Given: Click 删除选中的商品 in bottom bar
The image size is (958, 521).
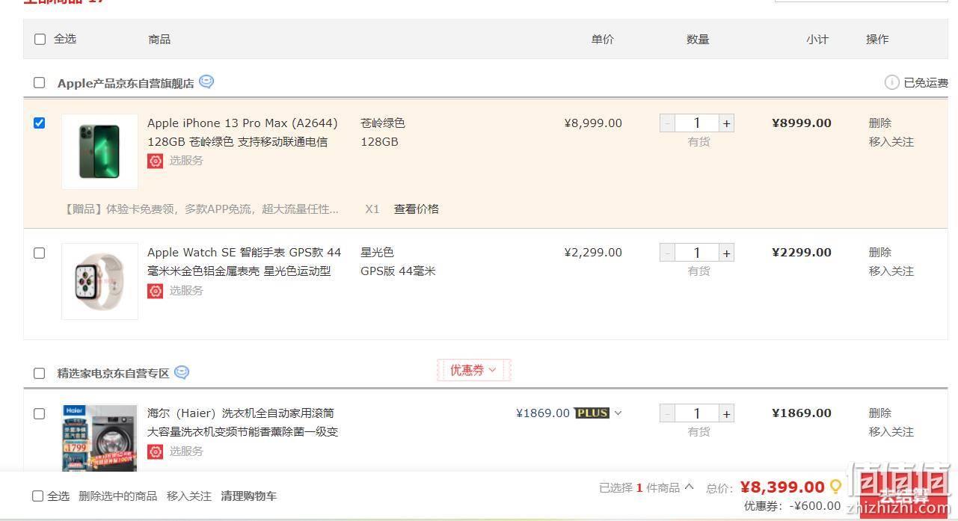Looking at the screenshot, I should [x=117, y=496].
